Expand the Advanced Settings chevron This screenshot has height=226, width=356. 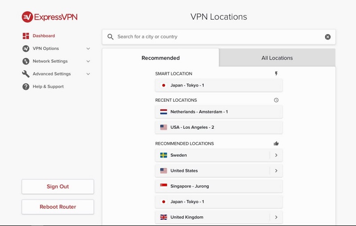(88, 74)
